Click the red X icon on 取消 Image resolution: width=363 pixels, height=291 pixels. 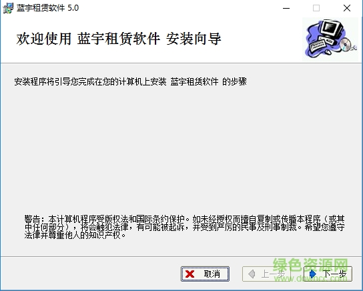pyautogui.click(x=190, y=274)
